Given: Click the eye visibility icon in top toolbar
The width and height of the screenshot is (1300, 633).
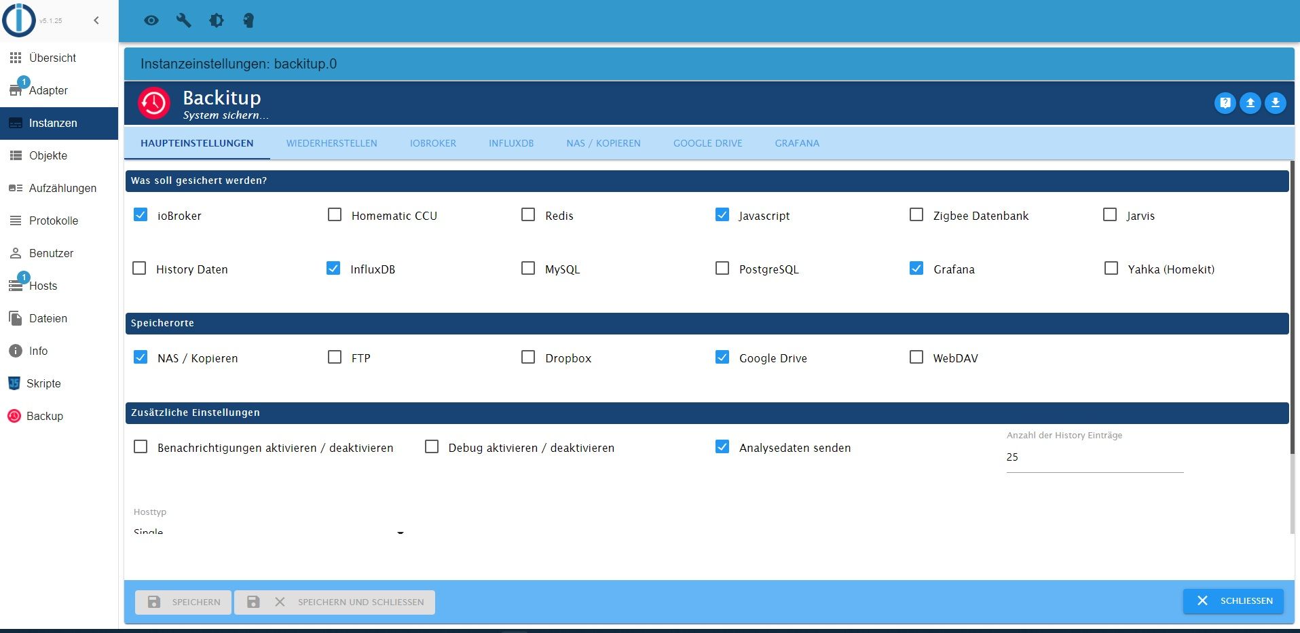Looking at the screenshot, I should click(x=151, y=20).
